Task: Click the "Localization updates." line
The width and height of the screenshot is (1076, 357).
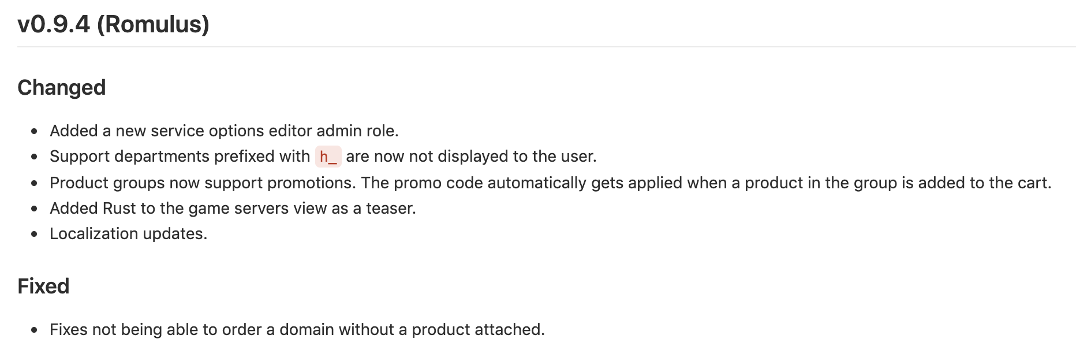Action: coord(128,234)
